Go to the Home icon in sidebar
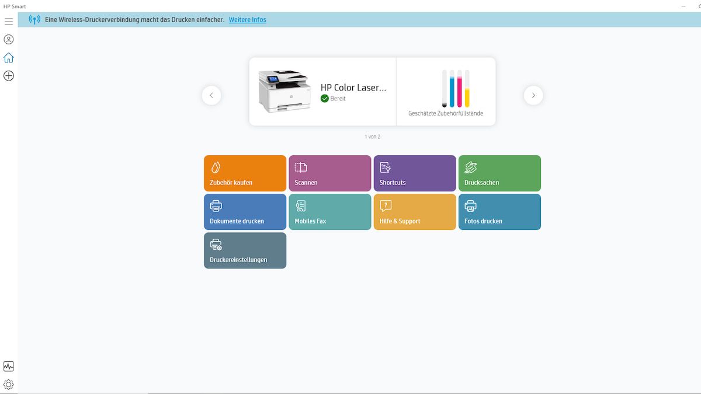This screenshot has height=394, width=701. 9,58
